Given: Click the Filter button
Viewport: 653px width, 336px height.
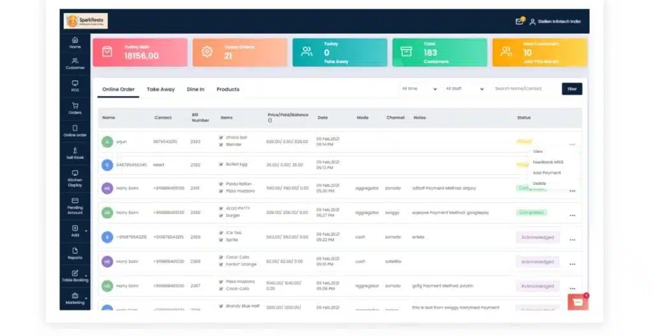Looking at the screenshot, I should [572, 89].
